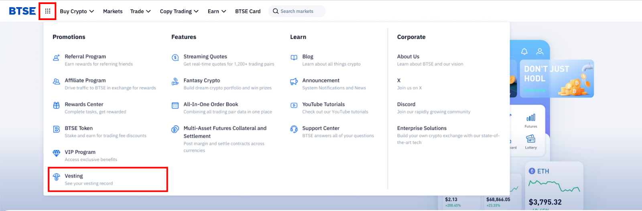This screenshot has width=642, height=211.
Task: Click the Support Center headset icon
Action: 294,129
